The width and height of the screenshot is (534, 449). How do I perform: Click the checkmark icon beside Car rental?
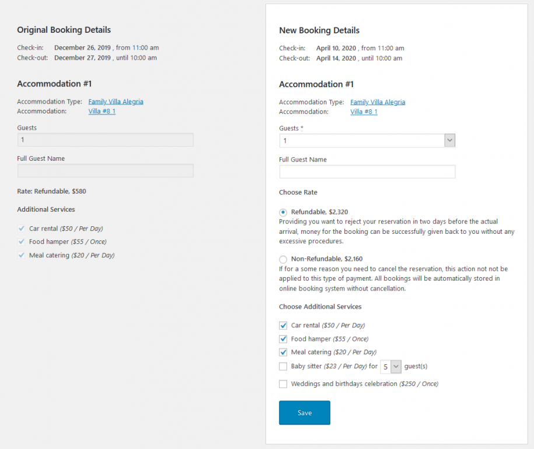coord(20,228)
